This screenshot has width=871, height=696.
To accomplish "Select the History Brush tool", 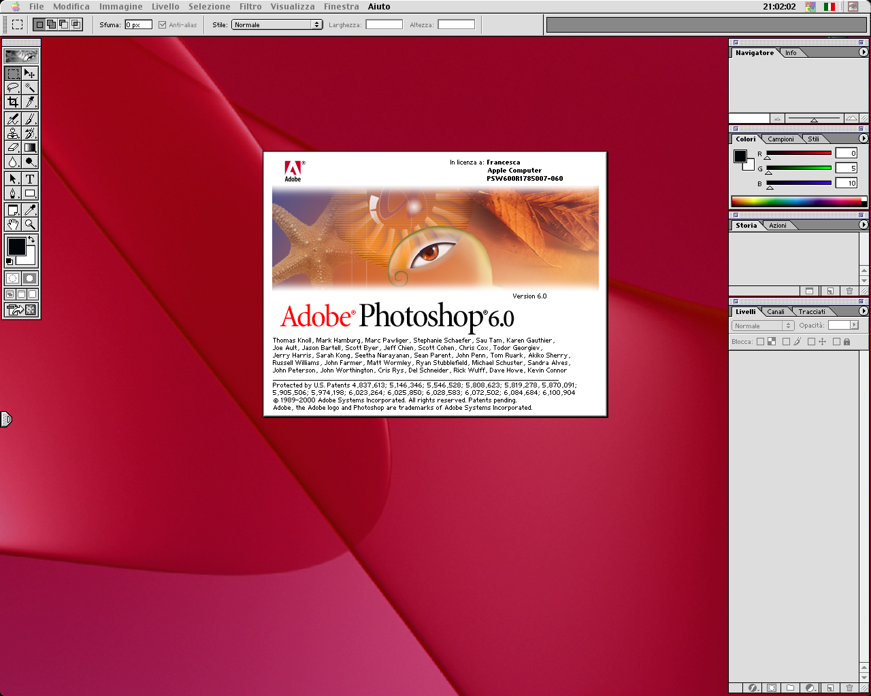I will 30,133.
